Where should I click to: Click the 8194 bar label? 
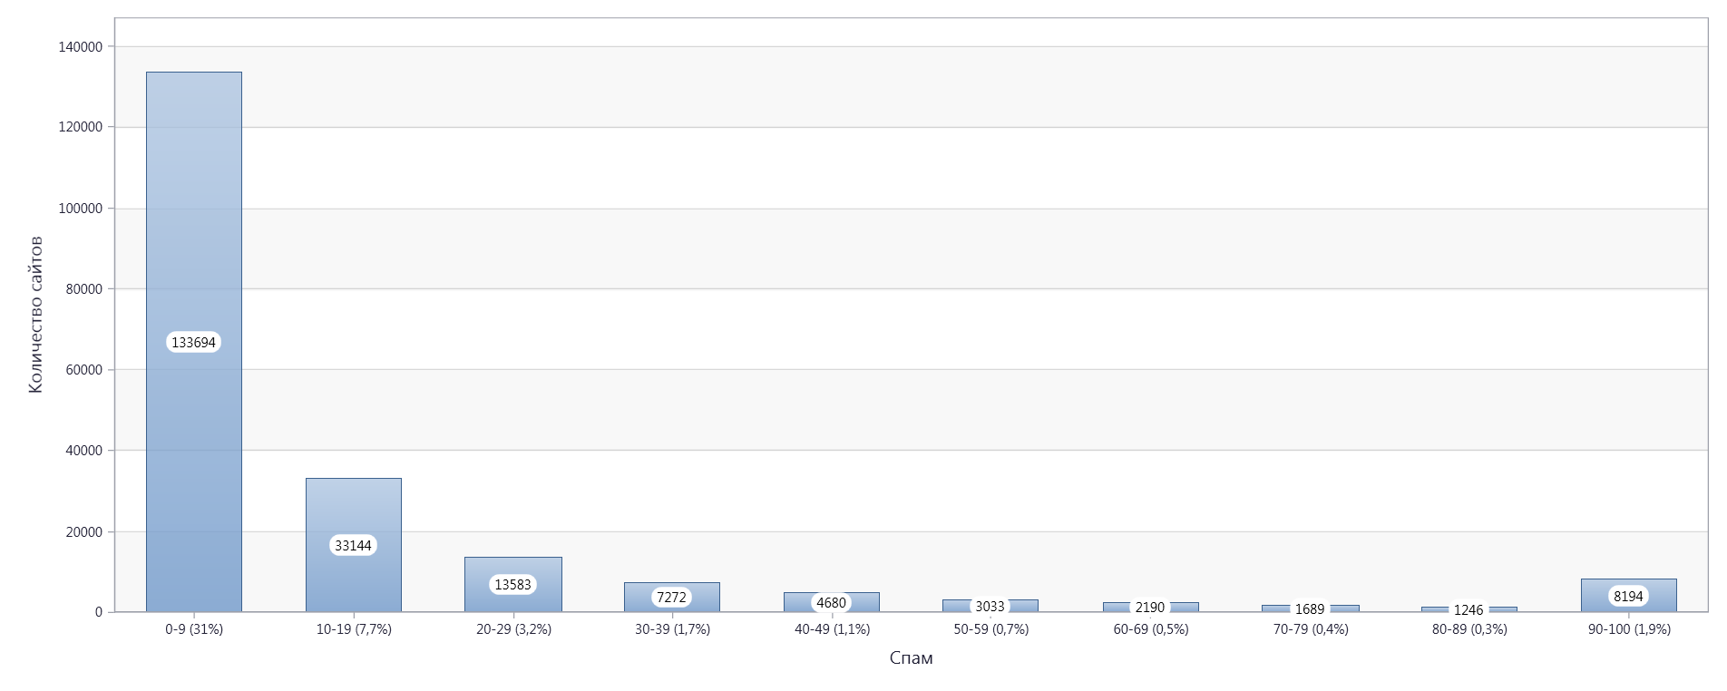[1628, 597]
